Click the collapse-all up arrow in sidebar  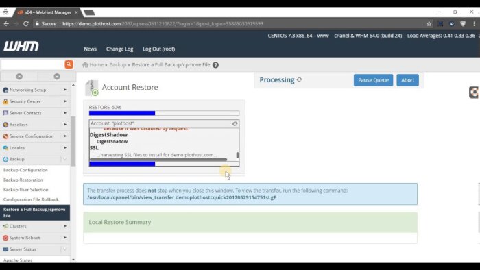[x=19, y=77]
